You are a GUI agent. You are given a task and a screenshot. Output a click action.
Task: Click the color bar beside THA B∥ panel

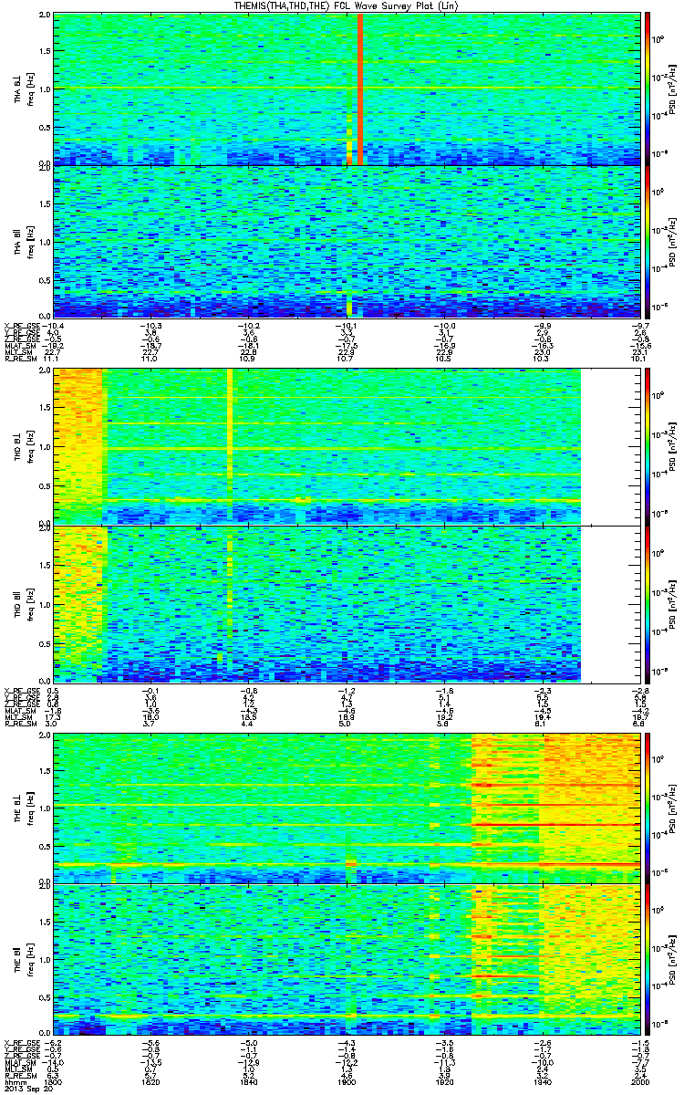[648, 242]
